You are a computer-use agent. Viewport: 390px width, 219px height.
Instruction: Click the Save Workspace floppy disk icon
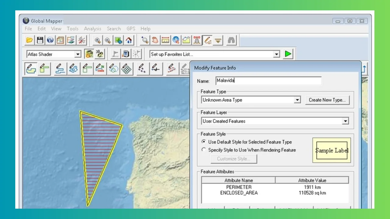pos(40,40)
